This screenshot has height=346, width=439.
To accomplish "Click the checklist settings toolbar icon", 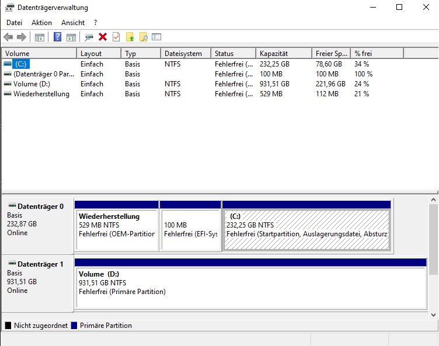I will pyautogui.click(x=156, y=37).
